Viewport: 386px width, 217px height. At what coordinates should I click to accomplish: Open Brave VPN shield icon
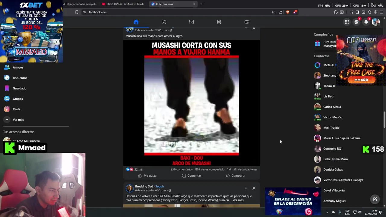(375, 12)
